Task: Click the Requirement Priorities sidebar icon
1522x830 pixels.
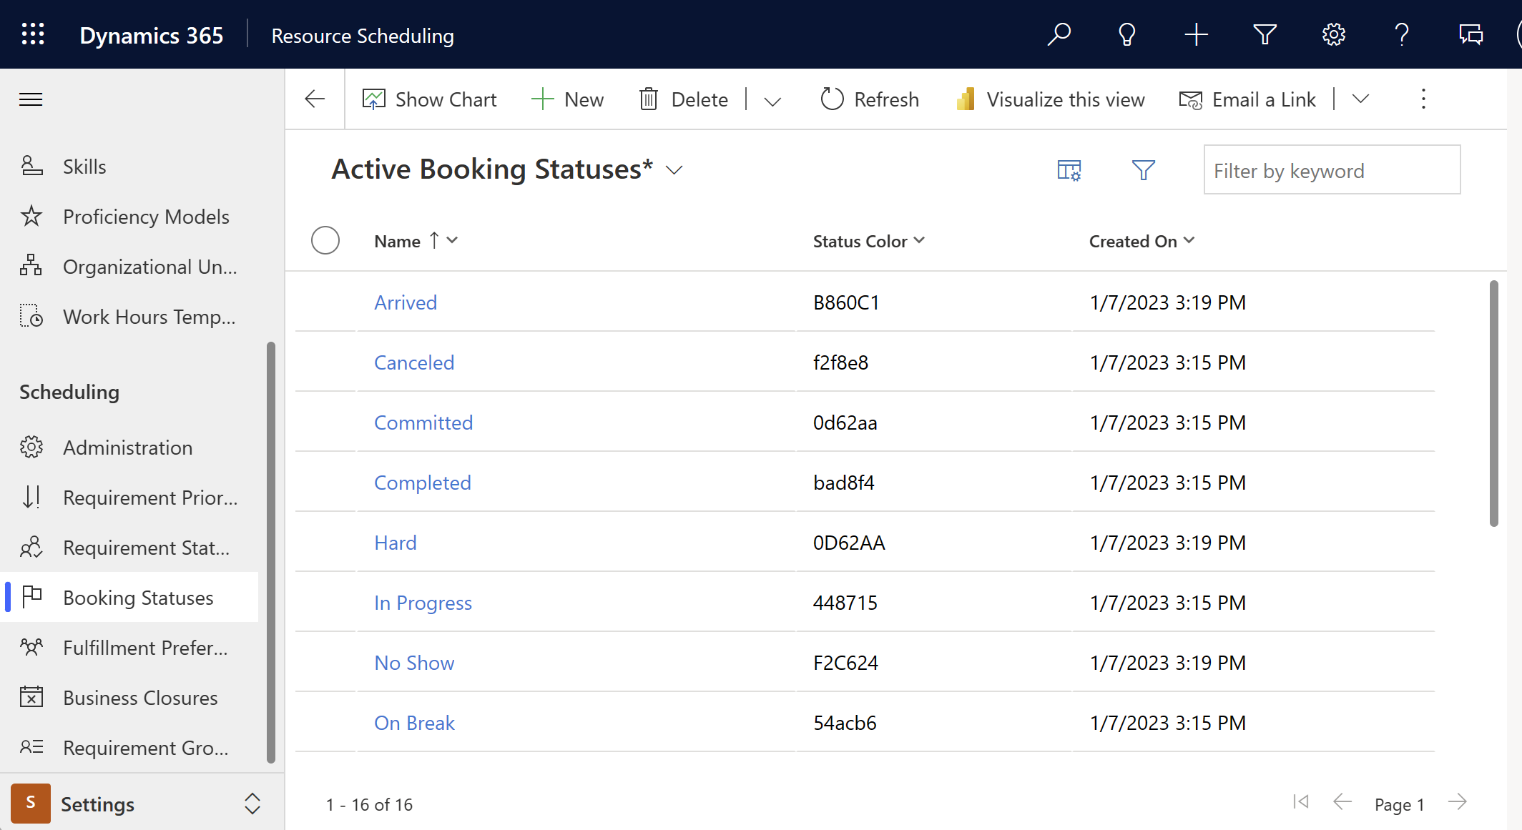Action: (x=33, y=497)
